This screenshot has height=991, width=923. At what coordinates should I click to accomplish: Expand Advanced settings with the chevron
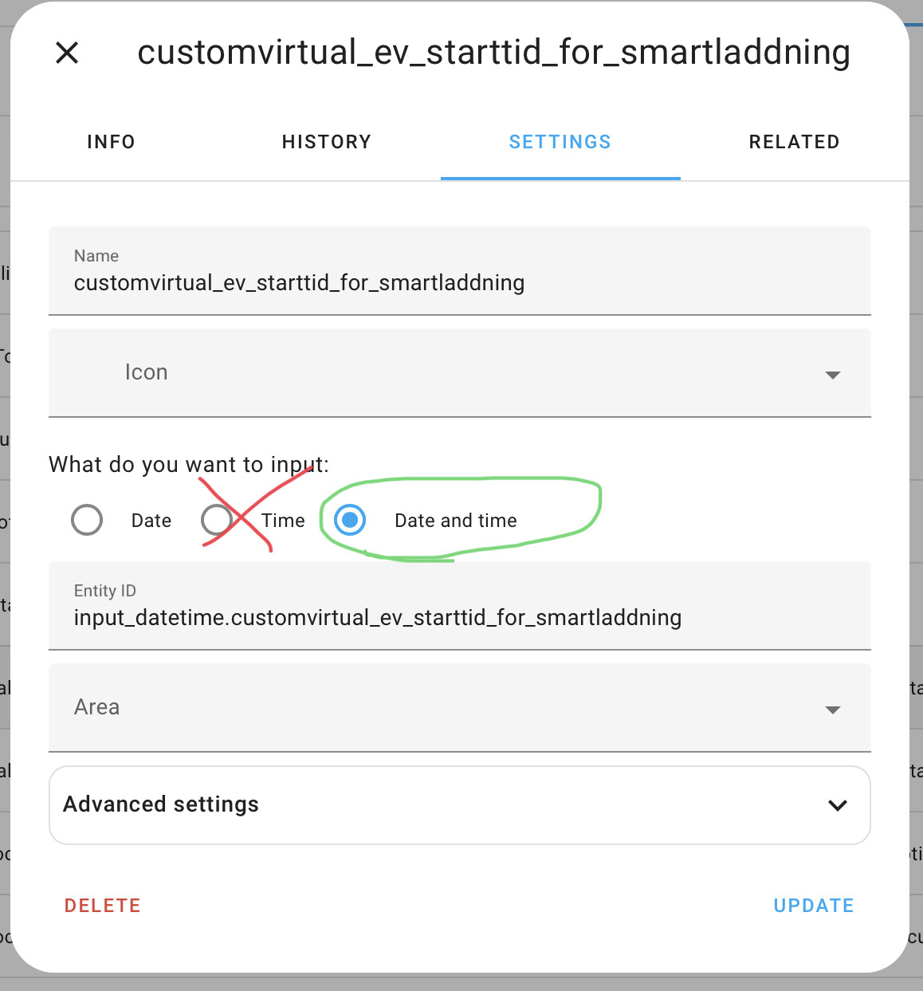click(x=837, y=805)
